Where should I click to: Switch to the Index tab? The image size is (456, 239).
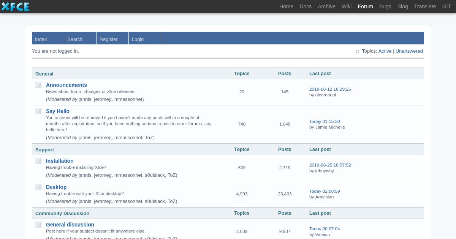(48, 38)
